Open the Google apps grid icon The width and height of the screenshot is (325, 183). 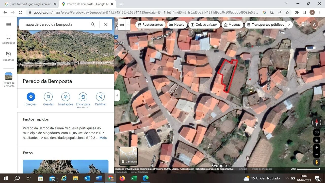303,24
